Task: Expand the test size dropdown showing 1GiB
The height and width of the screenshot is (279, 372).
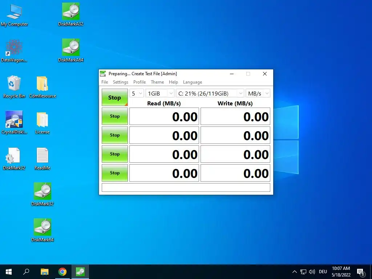Action: coord(160,93)
